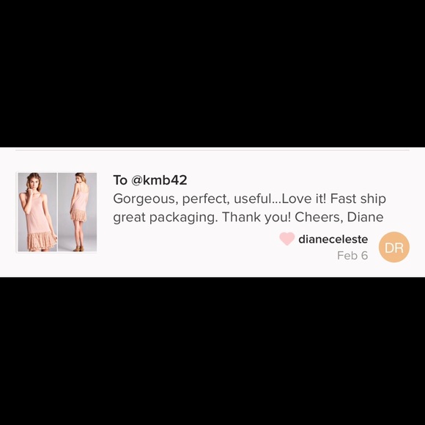Screen dimensions: 425x425
Task: Open the front-view dress photo
Action: coord(37,212)
